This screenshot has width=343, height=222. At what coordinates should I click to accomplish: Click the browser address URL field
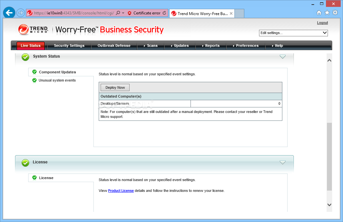click(x=74, y=13)
